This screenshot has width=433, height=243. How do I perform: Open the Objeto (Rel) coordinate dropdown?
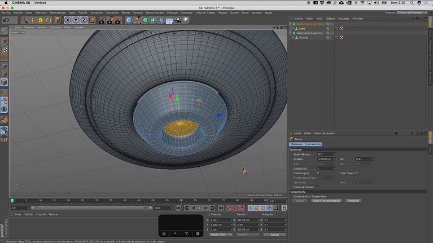click(221, 235)
